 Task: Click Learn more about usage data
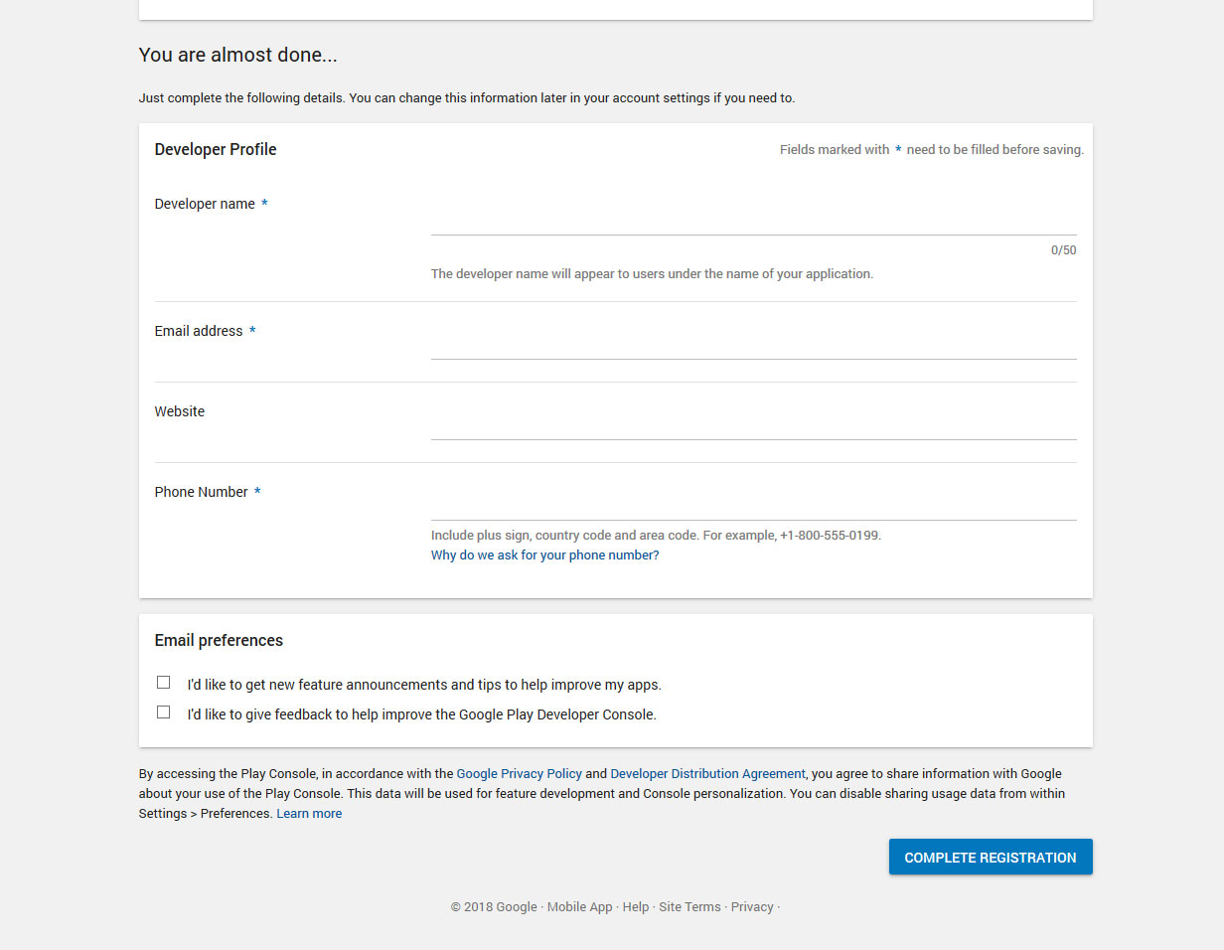309,814
